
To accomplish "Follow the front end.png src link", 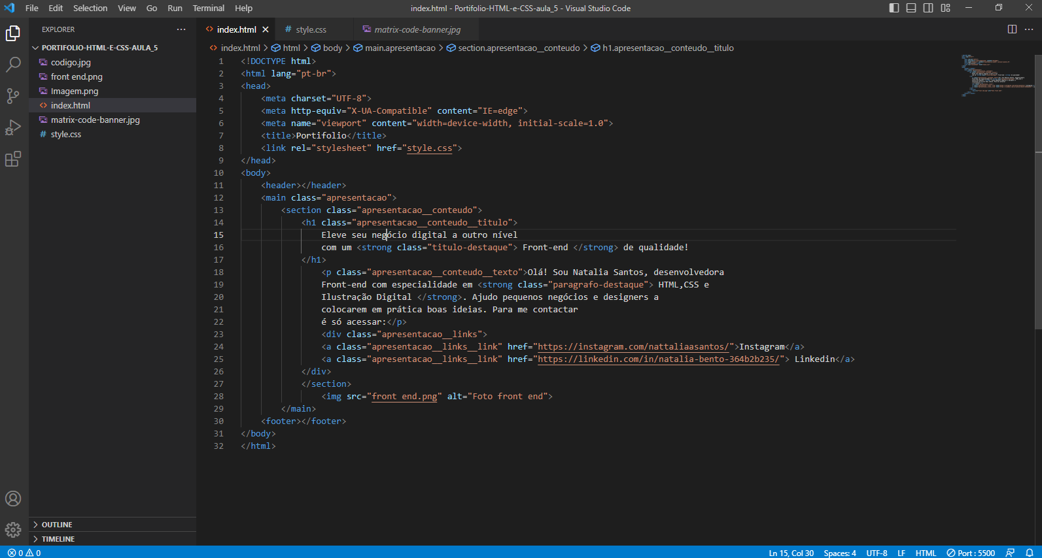I will tap(404, 397).
